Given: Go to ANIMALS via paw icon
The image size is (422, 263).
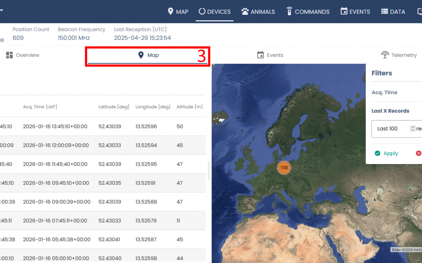Looking at the screenshot, I should (x=245, y=12).
